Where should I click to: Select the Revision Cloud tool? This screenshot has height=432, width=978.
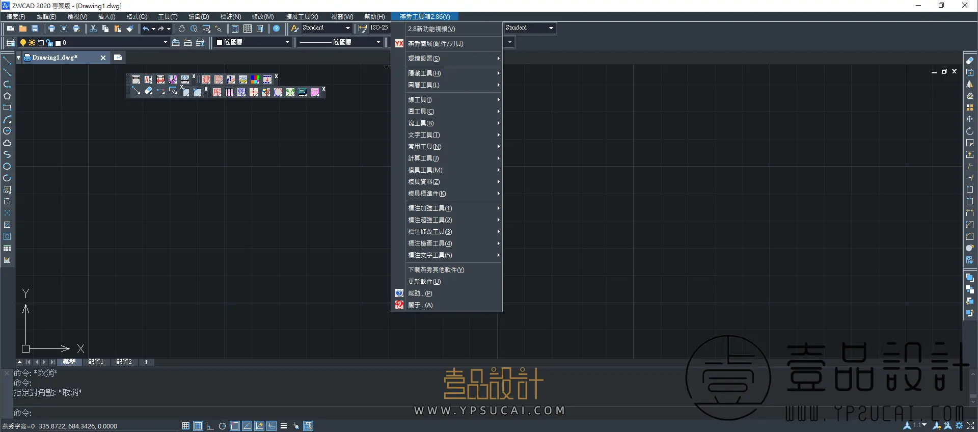coord(7,143)
